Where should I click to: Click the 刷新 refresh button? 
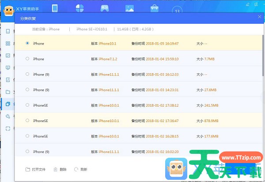(x=80, y=169)
